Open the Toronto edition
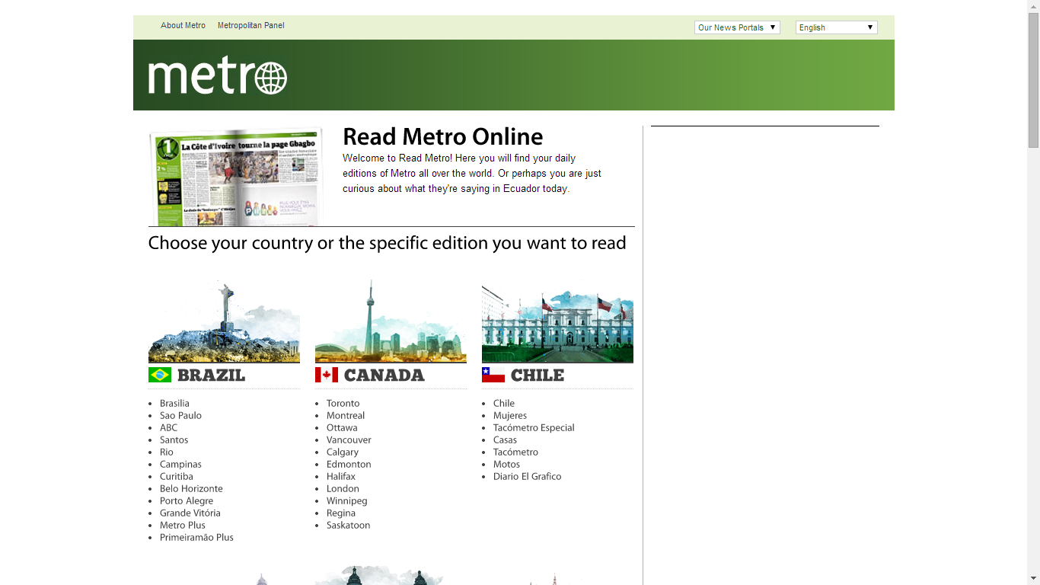Image resolution: width=1040 pixels, height=585 pixels. [343, 404]
